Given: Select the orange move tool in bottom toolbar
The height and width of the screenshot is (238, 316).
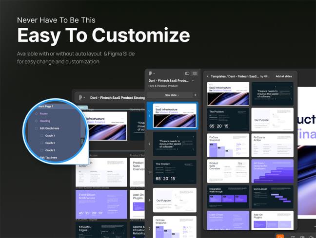Looking at the screenshot, I should tap(280, 236).
